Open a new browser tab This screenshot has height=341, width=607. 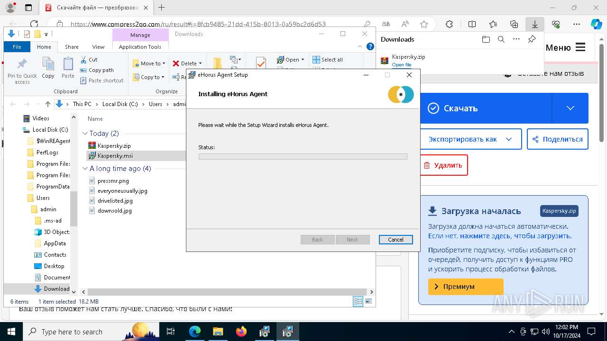[x=162, y=8]
